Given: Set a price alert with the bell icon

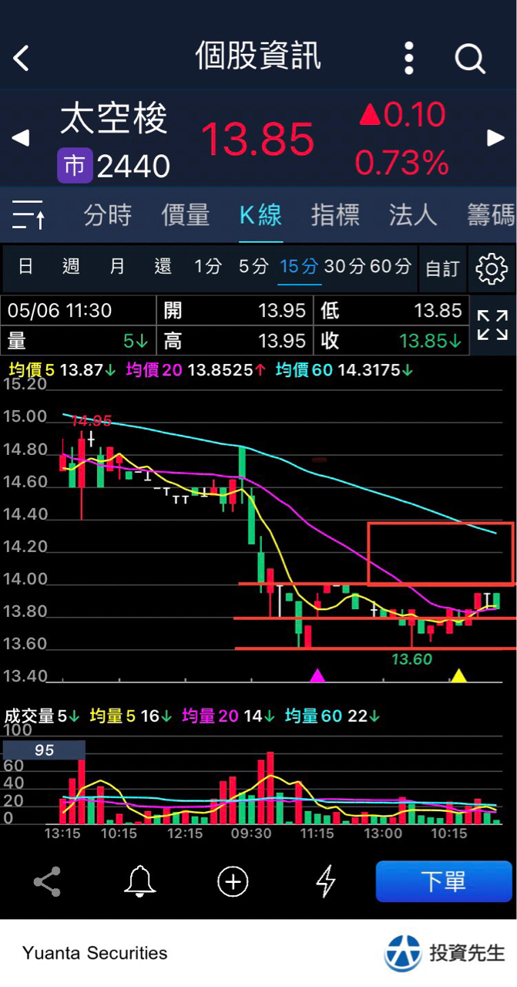Looking at the screenshot, I should (139, 881).
